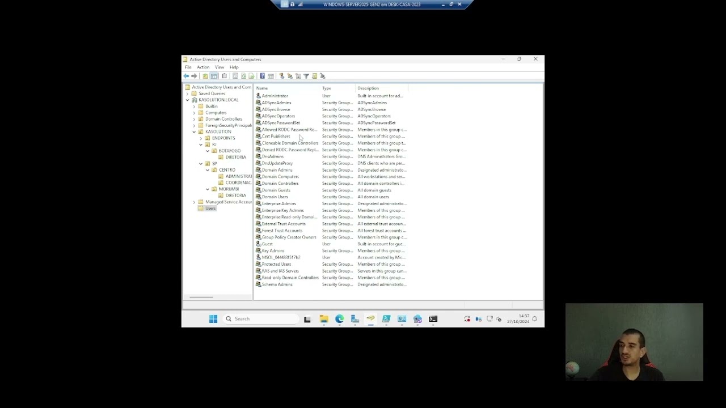This screenshot has width=726, height=408.
Task: Select the MSOL_044483f517b2 account
Action: [x=281, y=257]
